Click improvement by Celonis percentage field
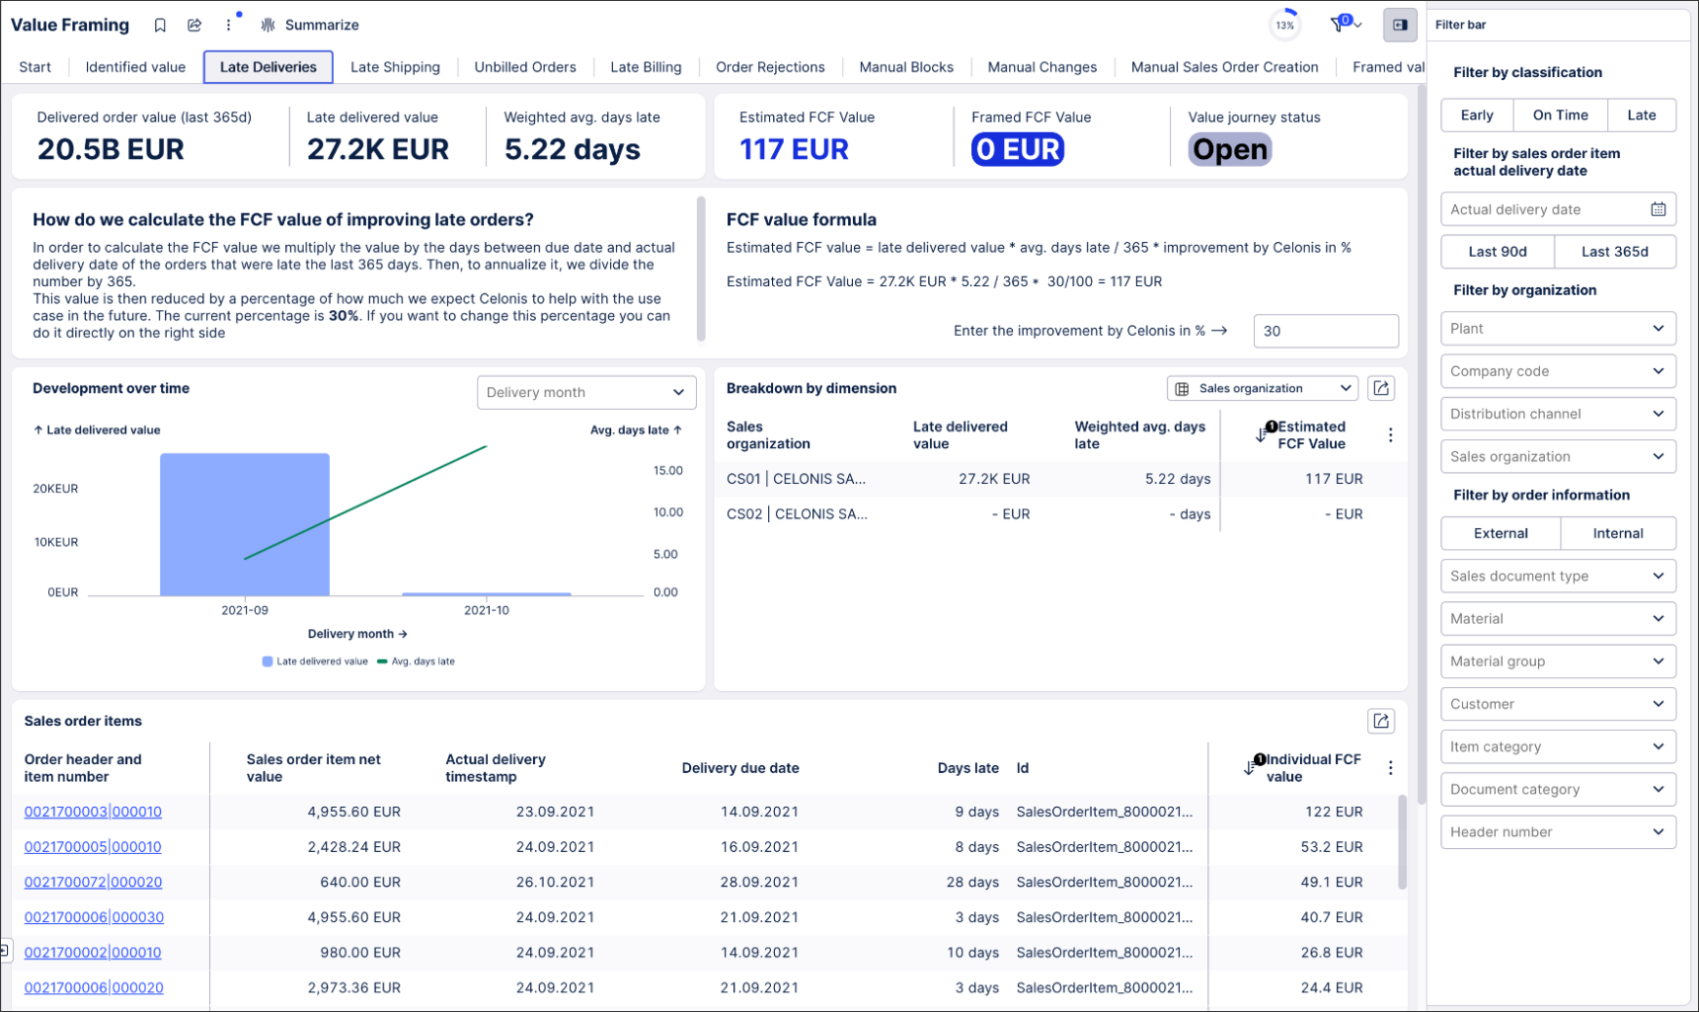 click(1326, 331)
